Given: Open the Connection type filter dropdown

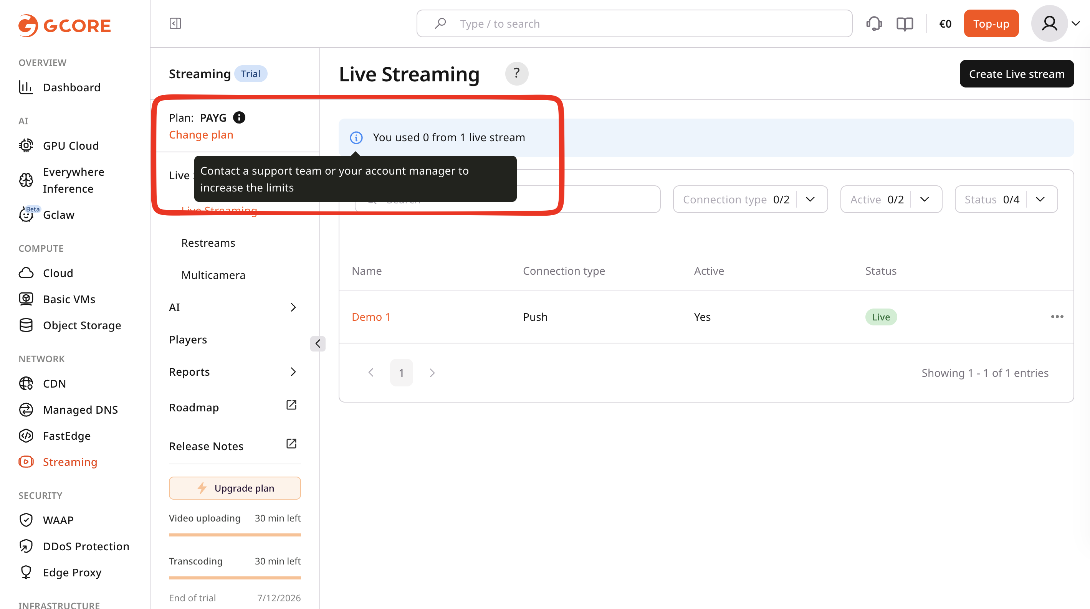Looking at the screenshot, I should click(x=750, y=199).
